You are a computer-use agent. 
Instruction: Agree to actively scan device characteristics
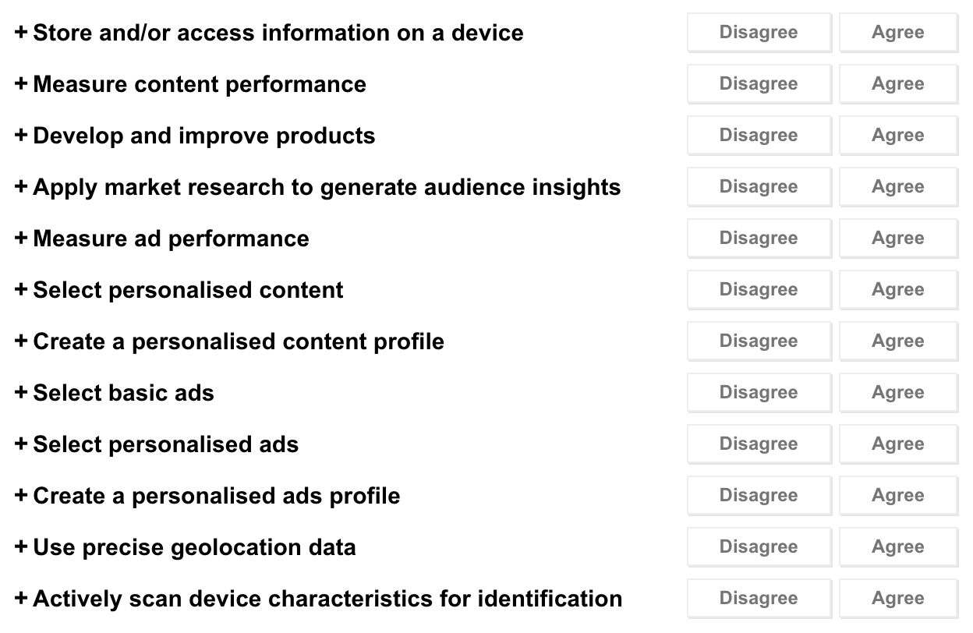(898, 599)
